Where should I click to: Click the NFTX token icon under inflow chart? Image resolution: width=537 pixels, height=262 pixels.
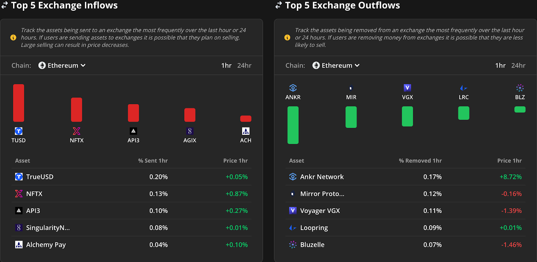point(77,131)
